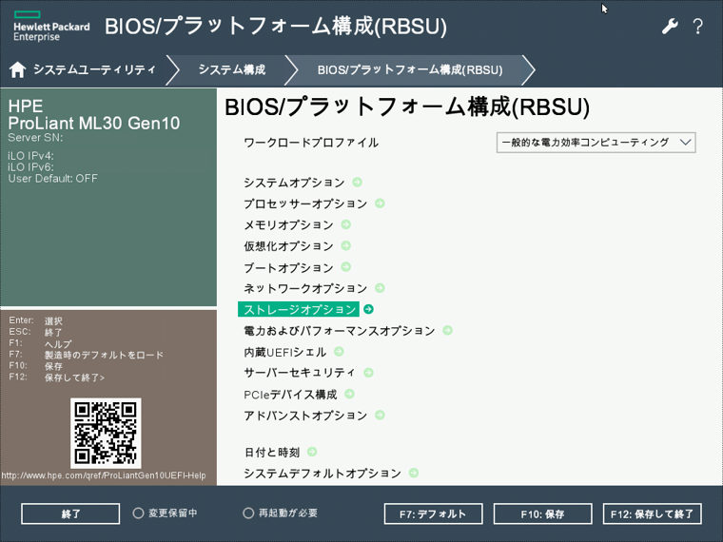This screenshot has height=542, width=723.
Task: Click F12: 保存して終了 button
Action: (653, 513)
